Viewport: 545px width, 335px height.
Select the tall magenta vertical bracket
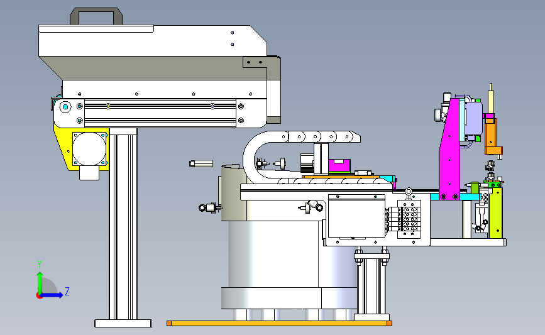point(450,150)
